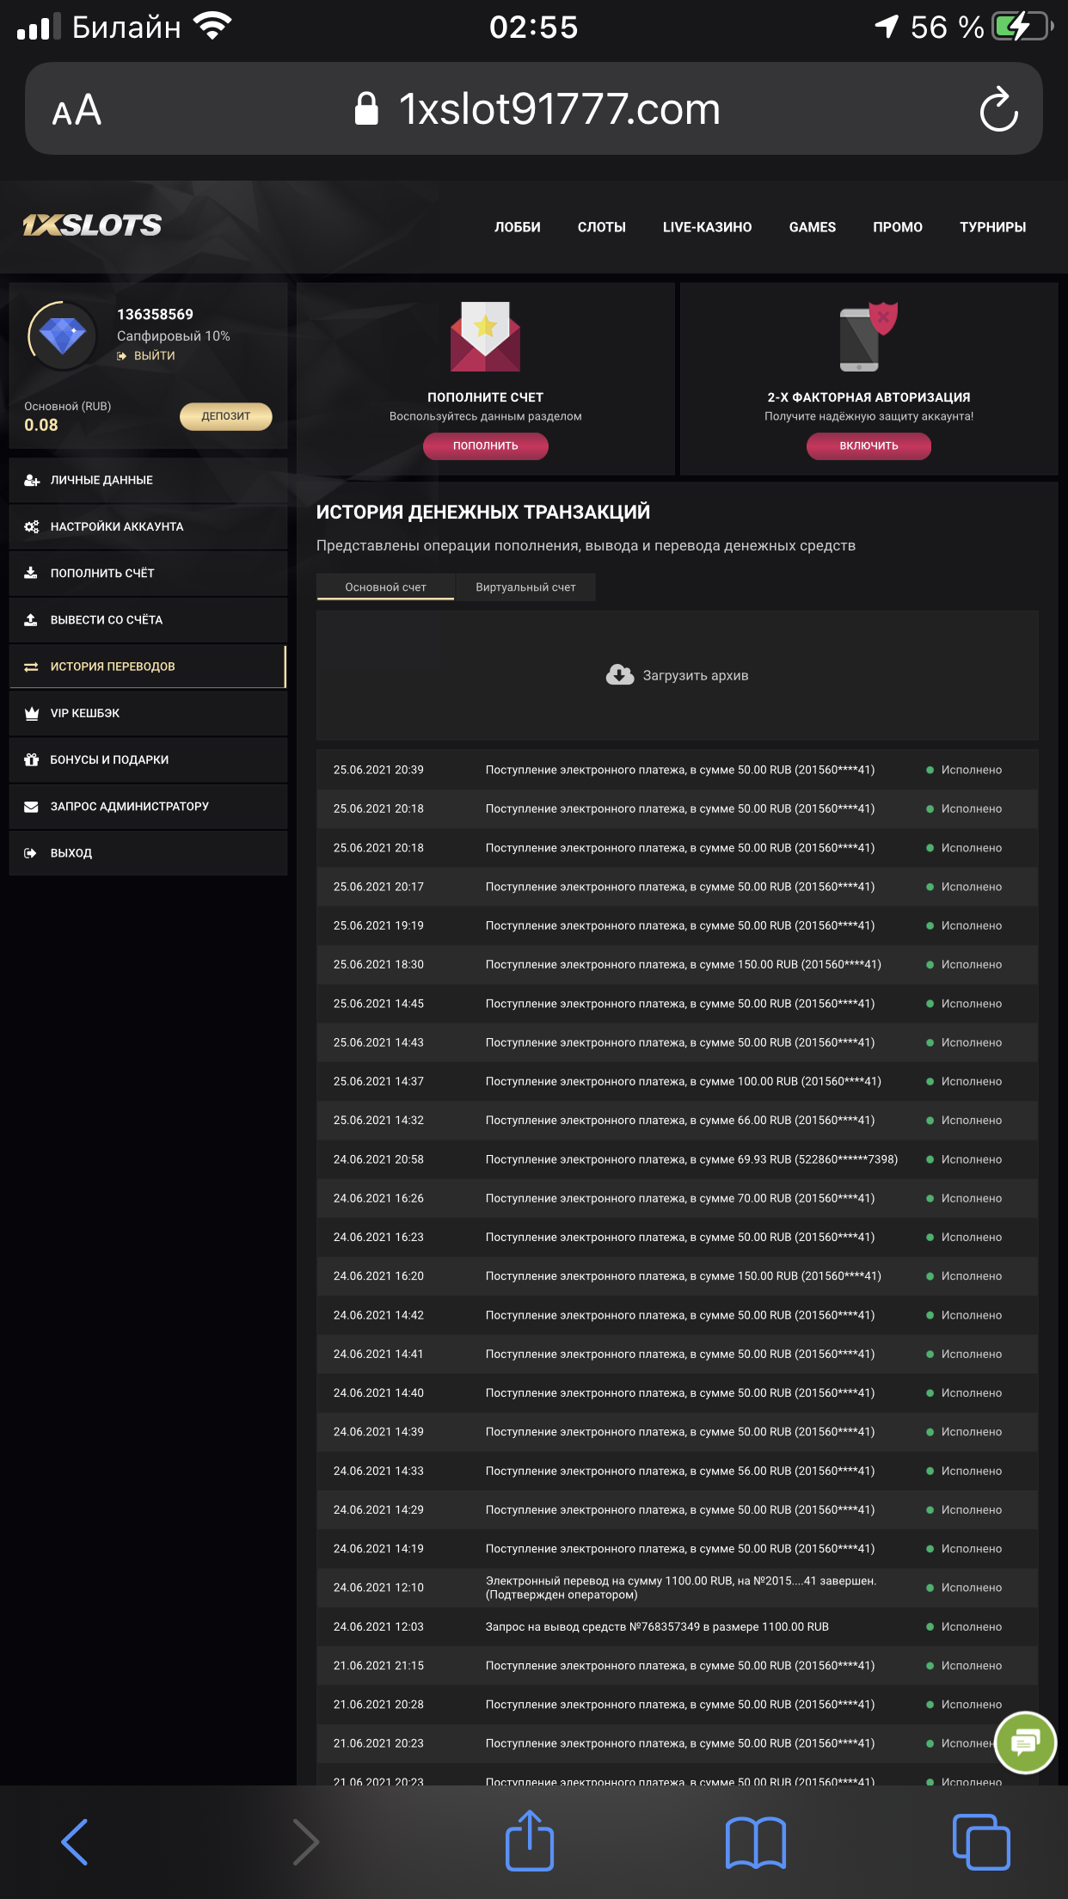Open БОНУСЫ И ПОДАРКИ sidebar item
The image size is (1068, 1899).
148,759
